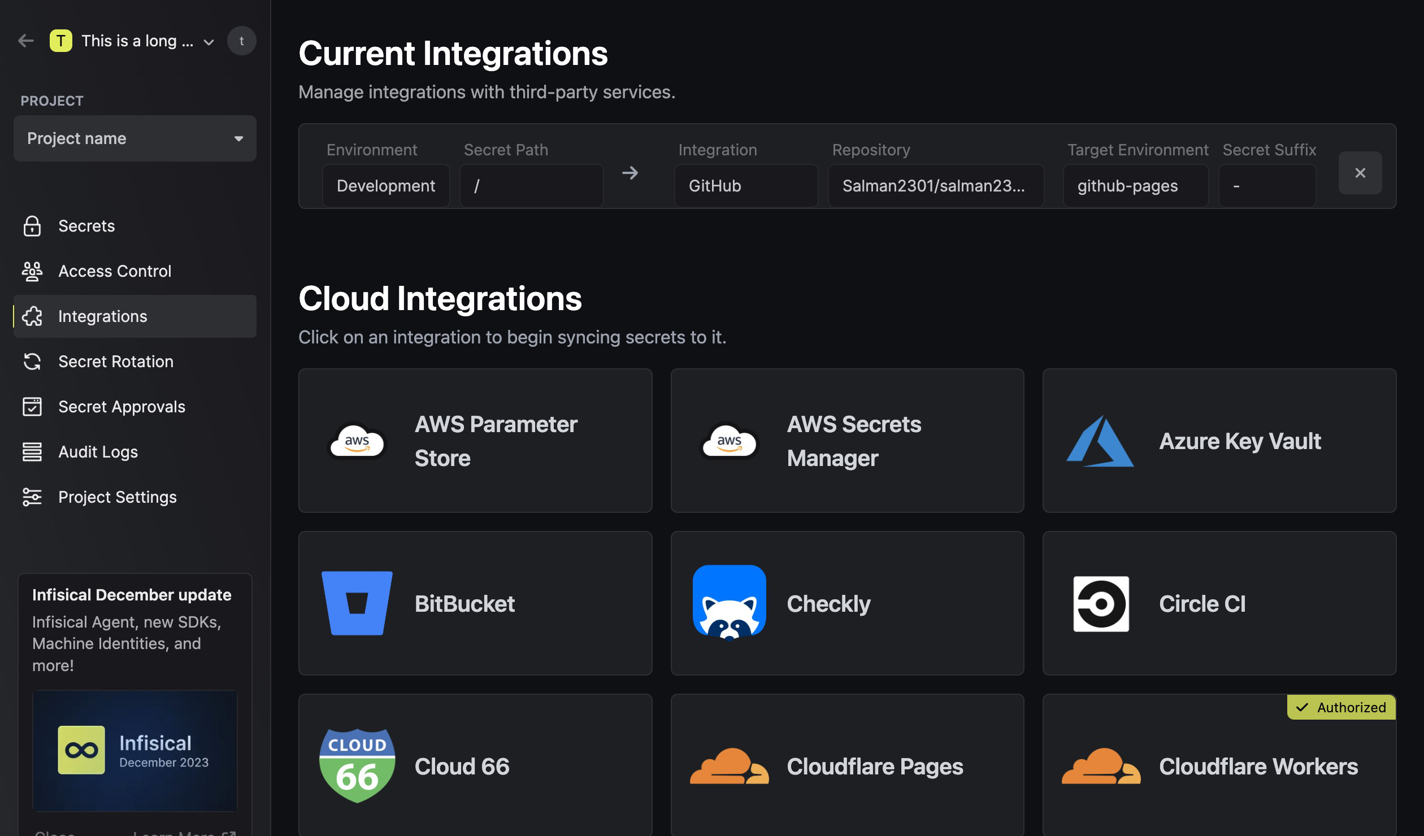Open Project Settings page

(135, 497)
